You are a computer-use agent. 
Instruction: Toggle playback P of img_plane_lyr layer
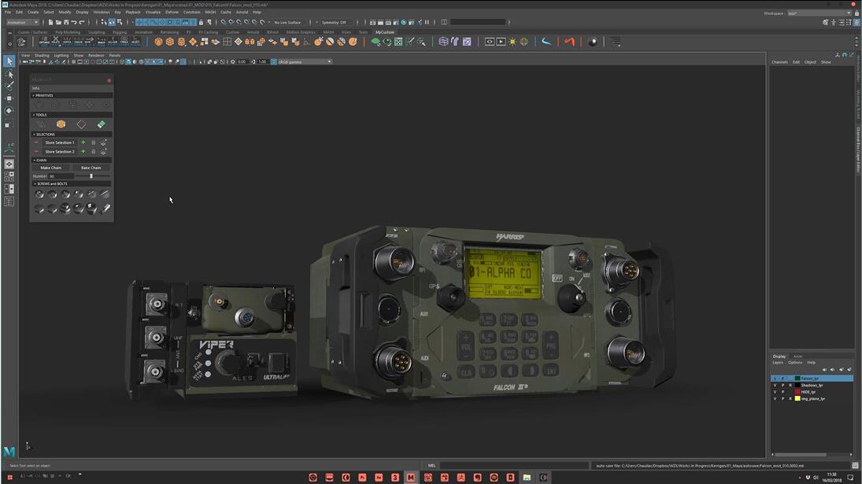tap(782, 399)
